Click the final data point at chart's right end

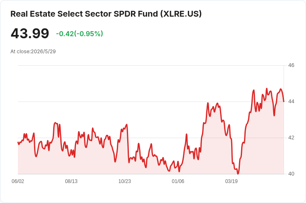(x=284, y=101)
